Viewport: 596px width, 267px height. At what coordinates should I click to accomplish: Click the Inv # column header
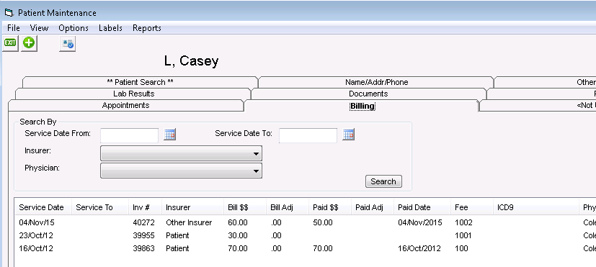coord(145,207)
